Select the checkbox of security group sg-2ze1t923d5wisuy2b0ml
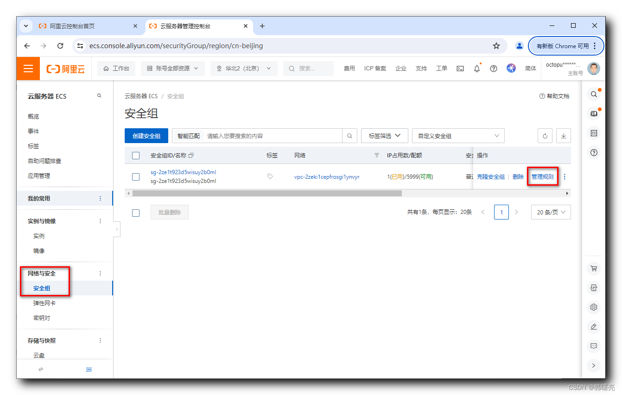 click(135, 176)
